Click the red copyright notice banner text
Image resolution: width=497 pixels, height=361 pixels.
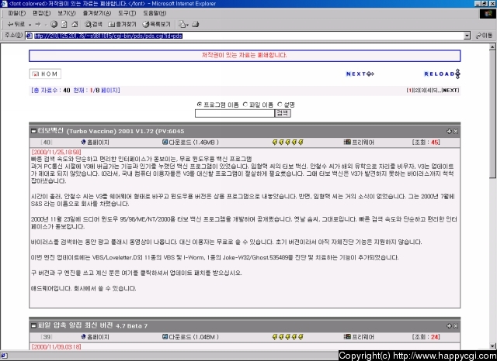(245, 55)
